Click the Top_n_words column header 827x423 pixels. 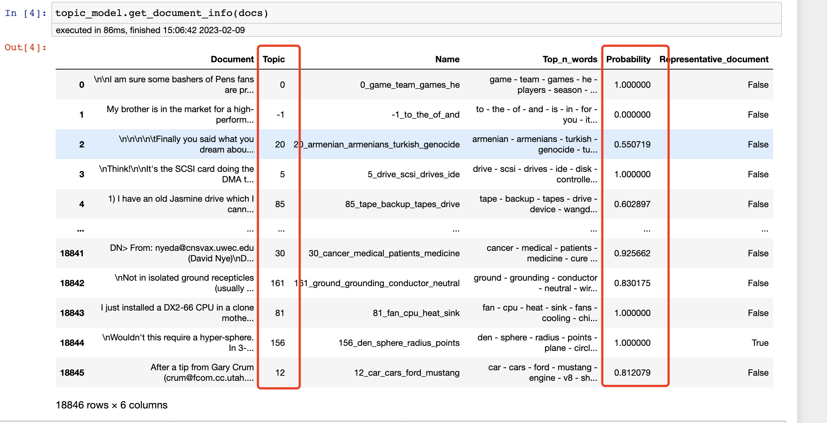point(569,59)
